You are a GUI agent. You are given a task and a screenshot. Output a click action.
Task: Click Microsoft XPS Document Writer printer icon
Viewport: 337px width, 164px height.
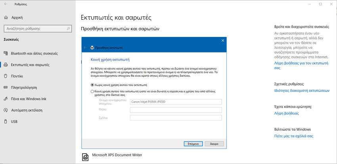pyautogui.click(x=85, y=157)
